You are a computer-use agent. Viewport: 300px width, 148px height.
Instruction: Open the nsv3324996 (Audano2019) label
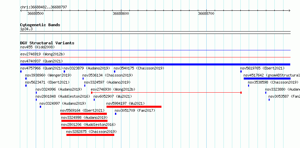(x=59, y=89)
